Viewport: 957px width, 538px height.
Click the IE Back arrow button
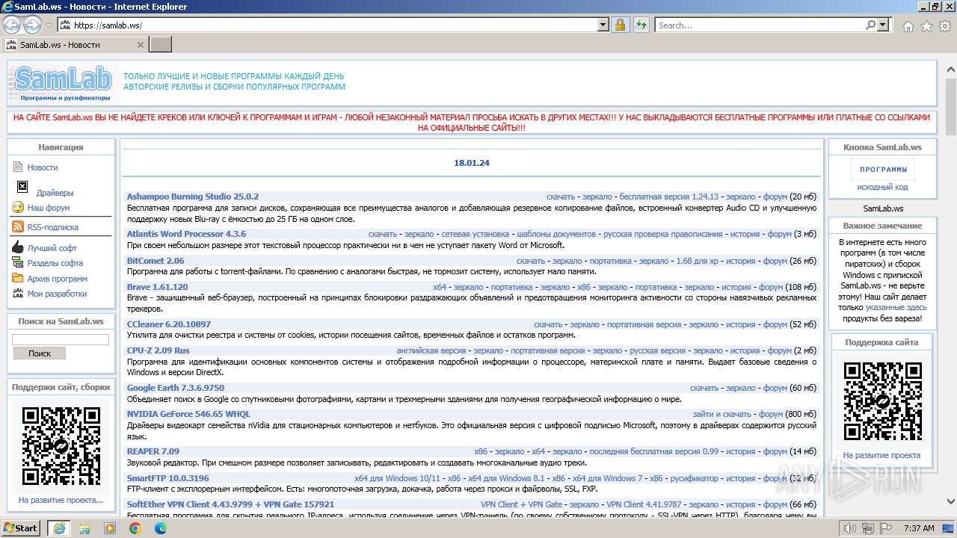click(13, 25)
